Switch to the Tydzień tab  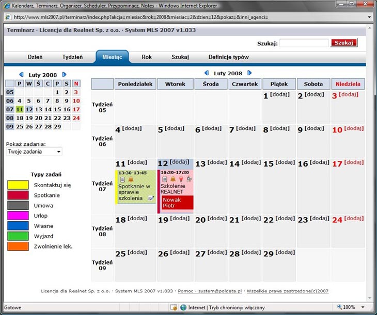(73, 57)
